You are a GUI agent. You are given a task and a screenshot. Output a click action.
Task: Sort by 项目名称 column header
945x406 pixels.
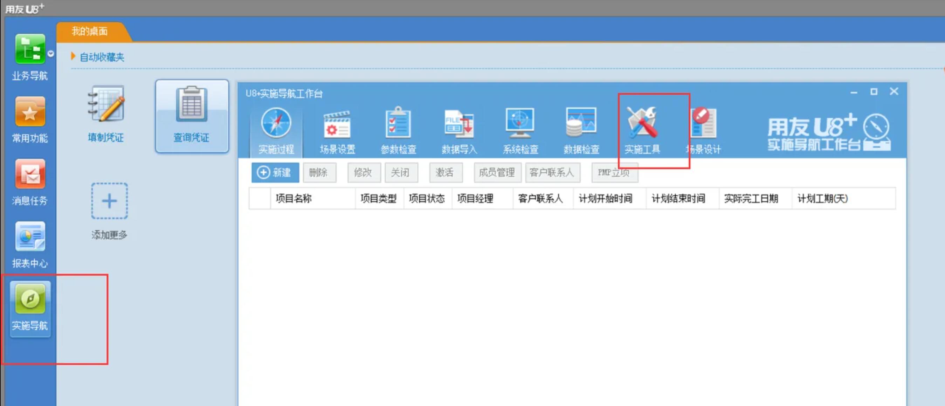click(313, 198)
